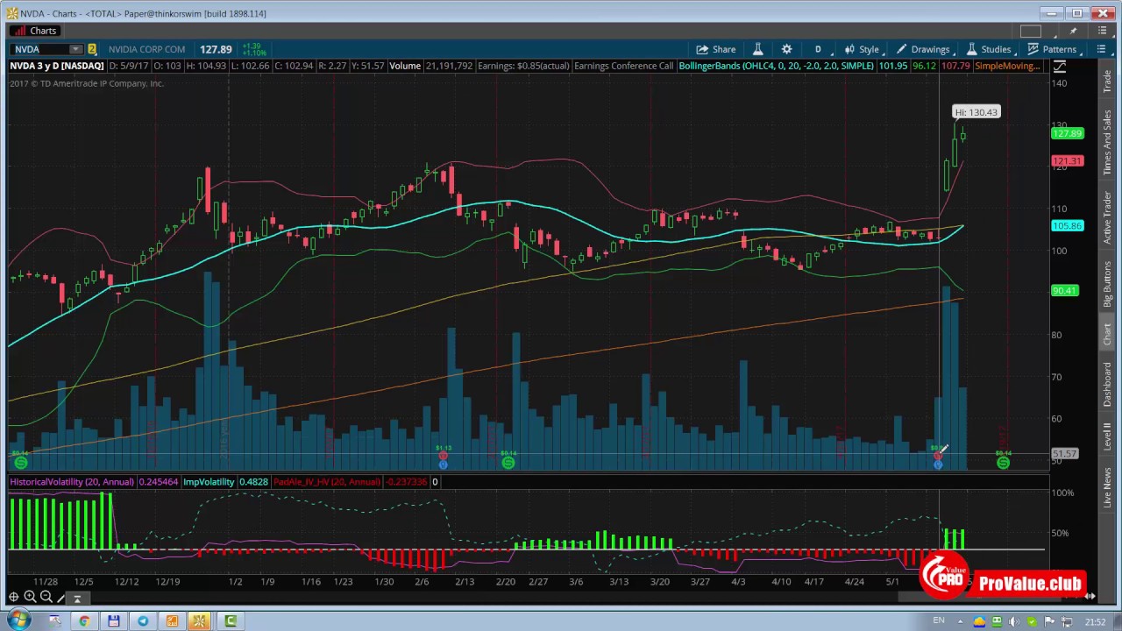The width and height of the screenshot is (1122, 631).
Task: Open the top-right window list menu
Action: pyautogui.click(x=1101, y=32)
